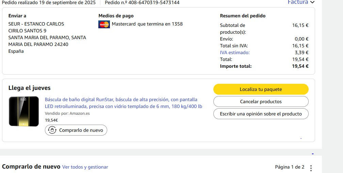The height and width of the screenshot is (173, 343).
Task: Click the Importe total 19,54 € value
Action: (x=300, y=66)
